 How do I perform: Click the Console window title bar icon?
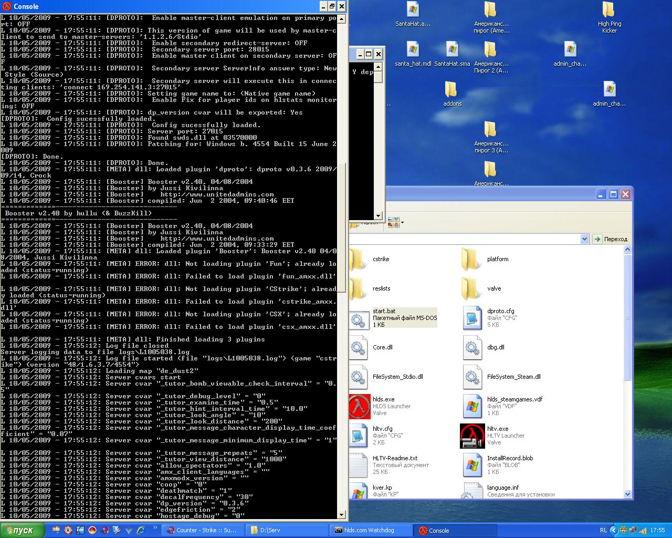pyautogui.click(x=6, y=6)
